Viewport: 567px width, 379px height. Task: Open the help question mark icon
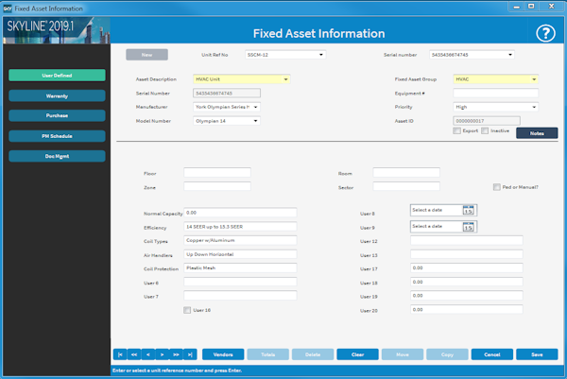click(x=545, y=34)
